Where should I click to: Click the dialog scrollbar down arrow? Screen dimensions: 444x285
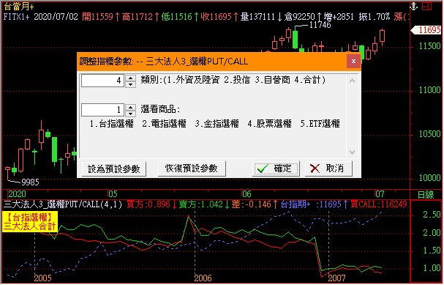352,152
